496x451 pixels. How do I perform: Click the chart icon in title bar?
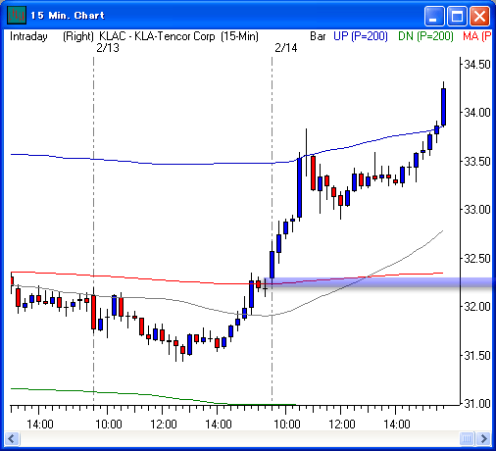pos(17,15)
